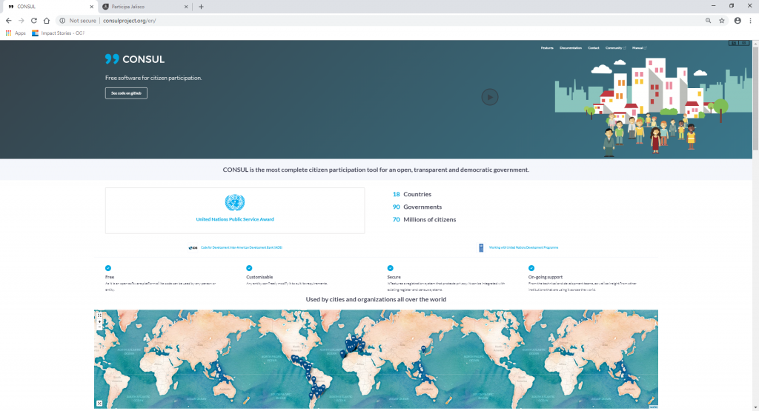Open the Community external link
Viewport: 759px width, 411px height.
(x=616, y=48)
